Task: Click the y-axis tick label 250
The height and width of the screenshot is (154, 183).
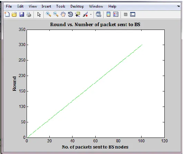Action: pos(22,60)
